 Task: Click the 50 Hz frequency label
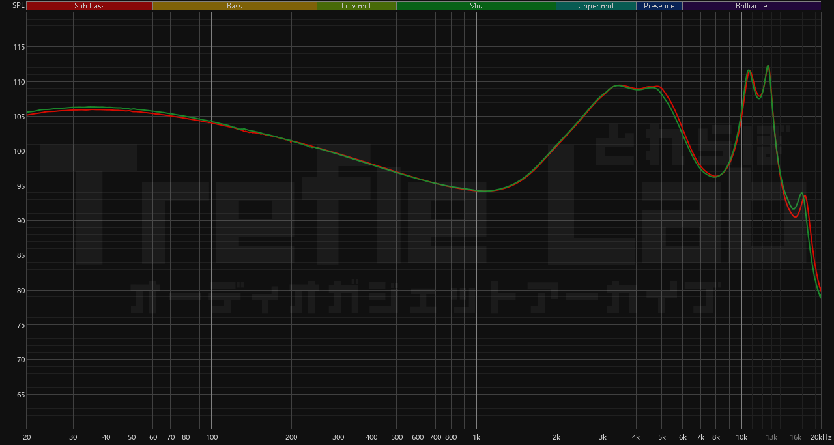click(x=132, y=437)
